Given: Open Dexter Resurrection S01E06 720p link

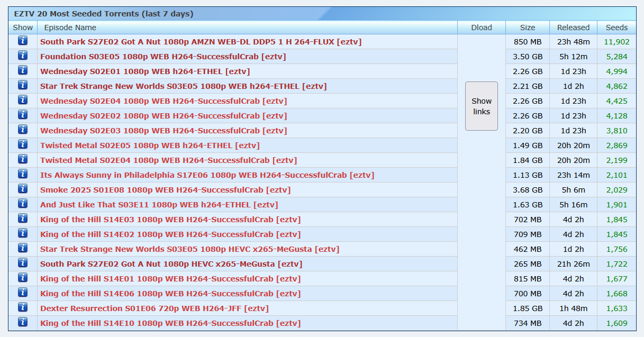Looking at the screenshot, I should click(x=155, y=308).
